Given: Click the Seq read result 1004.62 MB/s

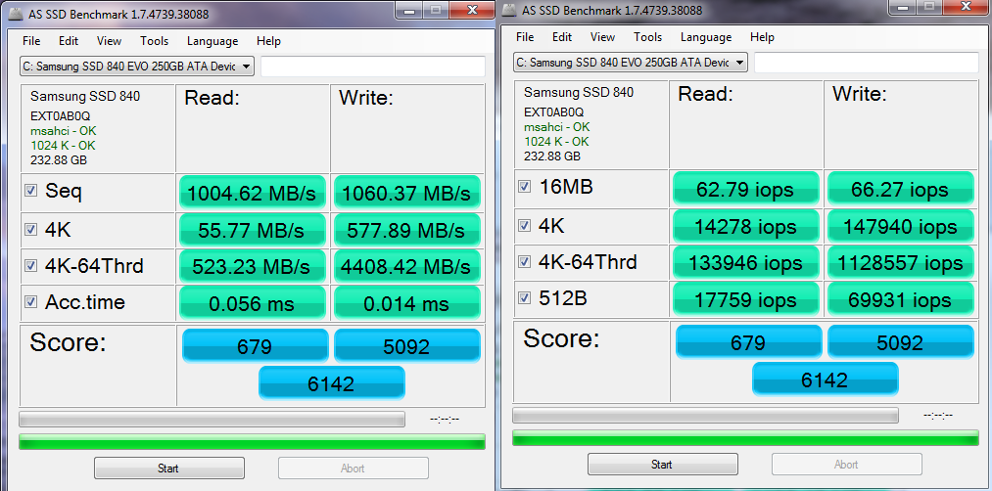Looking at the screenshot, I should (253, 193).
